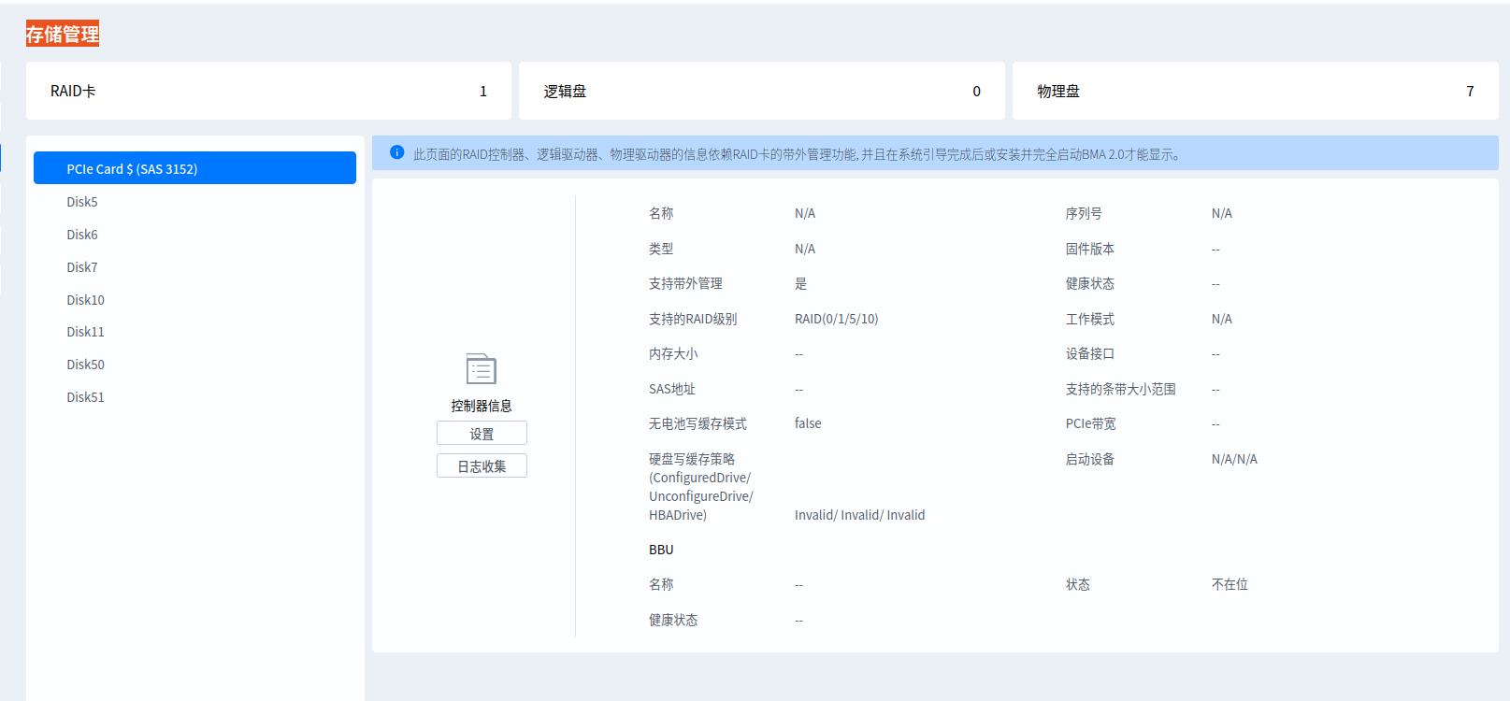The height and width of the screenshot is (701, 1510).
Task: Select PCIe Card $ (SAS 3152) entry
Action: pyautogui.click(x=194, y=168)
